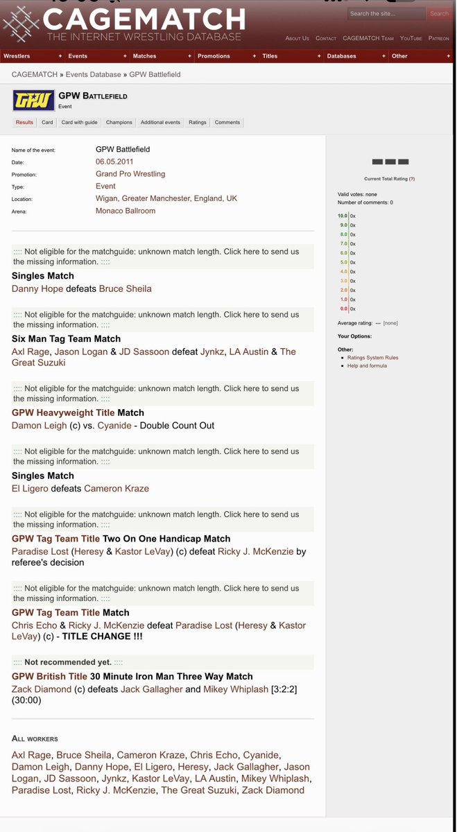Click Jack Gallagher in the Iron Man match
Image resolution: width=457 pixels, height=832 pixels.
tap(151, 689)
